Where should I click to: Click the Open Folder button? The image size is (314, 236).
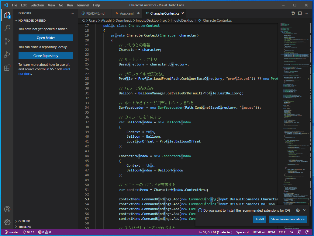click(46, 38)
